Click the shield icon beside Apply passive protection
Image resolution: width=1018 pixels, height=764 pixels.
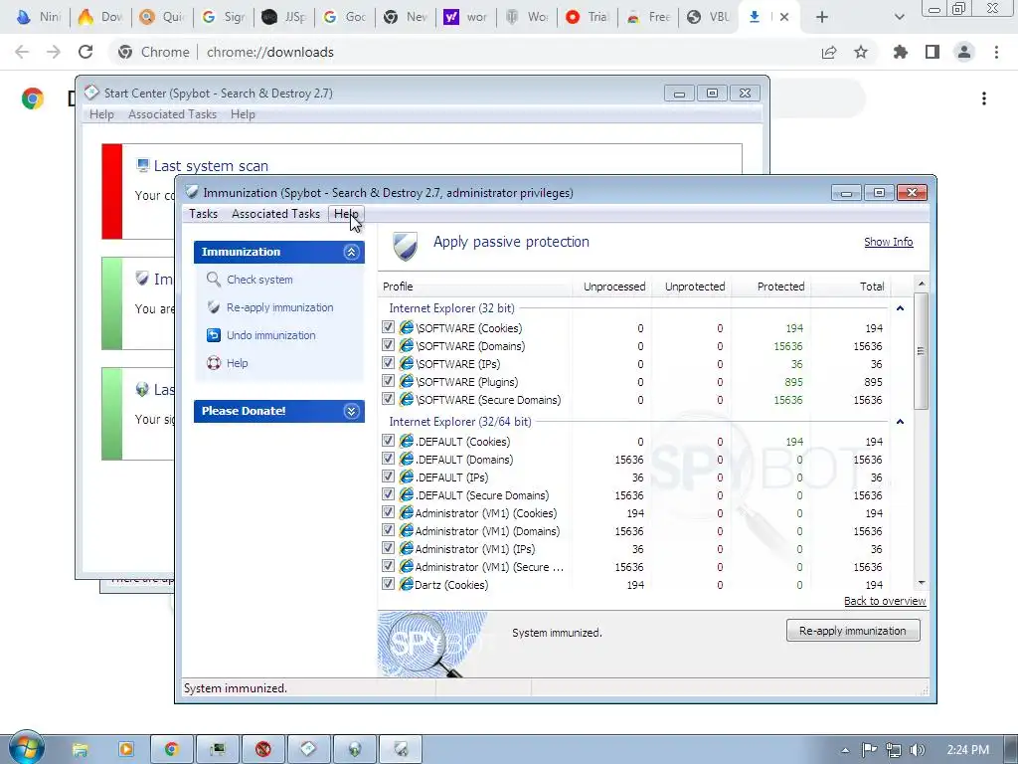406,247
